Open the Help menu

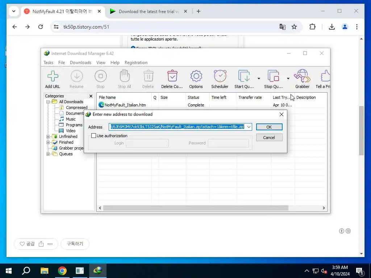pos(115,63)
